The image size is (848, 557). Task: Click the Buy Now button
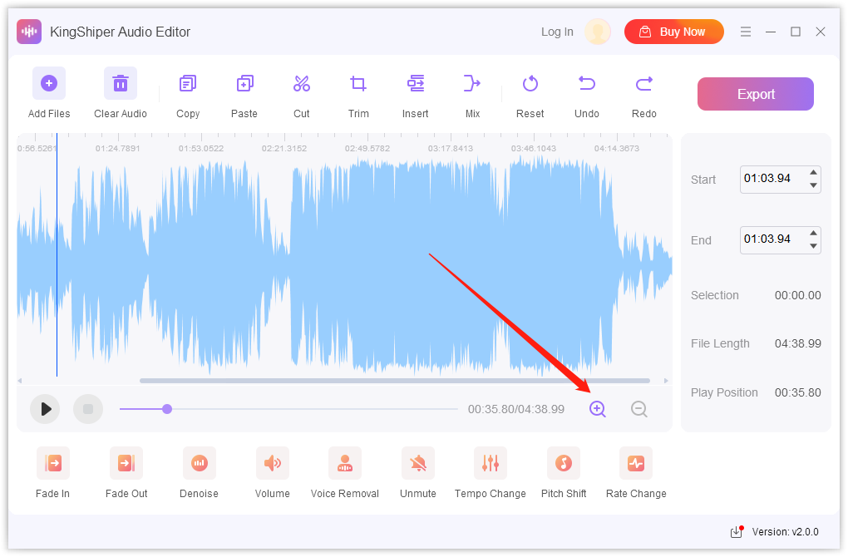pos(674,32)
